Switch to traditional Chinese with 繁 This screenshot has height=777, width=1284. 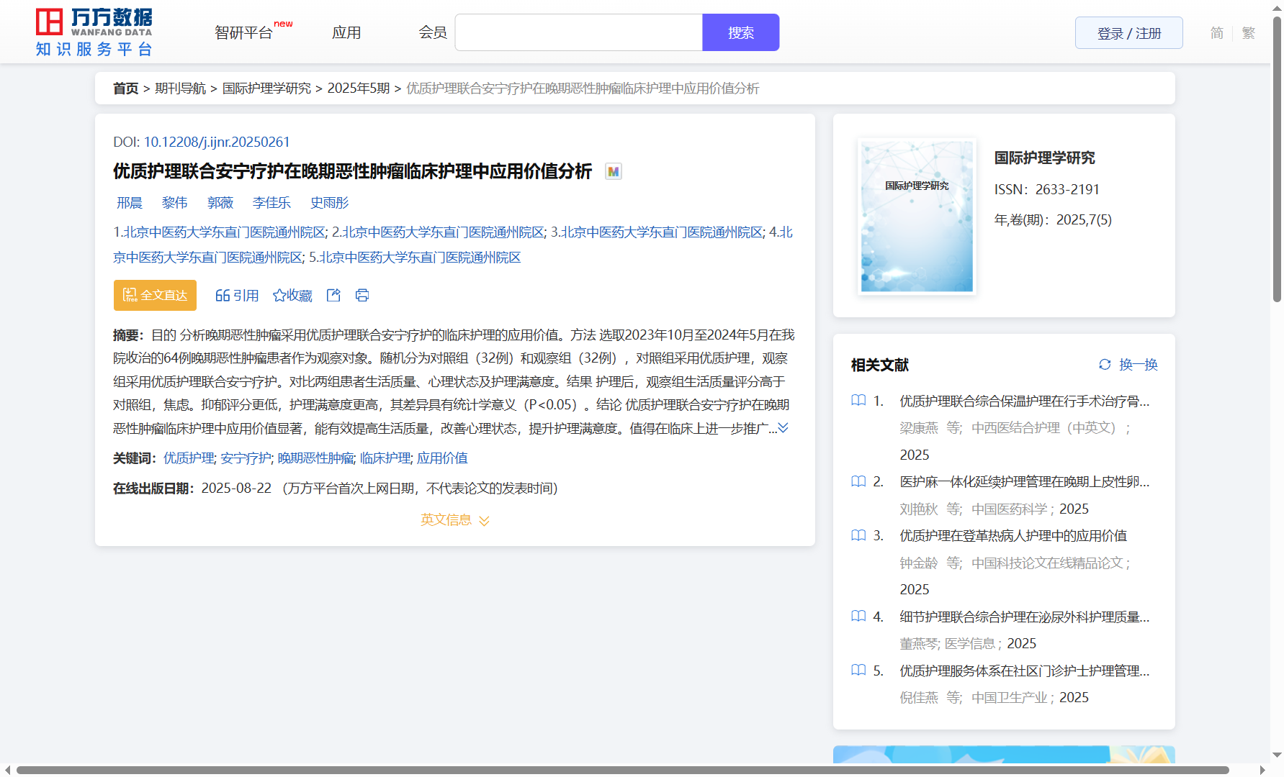(x=1248, y=33)
